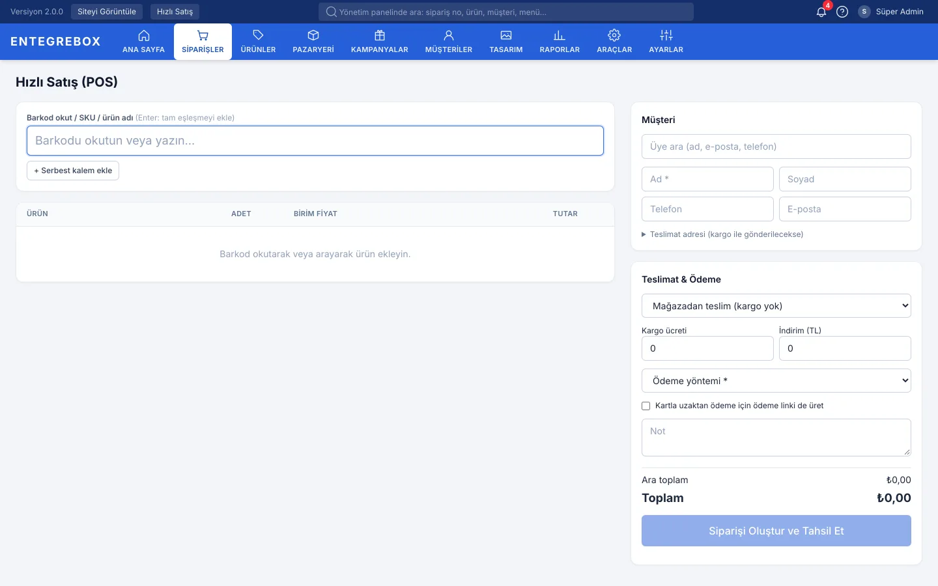Open the Tasarım image icon
Screen dimensions: 938x586
[x=506, y=36]
